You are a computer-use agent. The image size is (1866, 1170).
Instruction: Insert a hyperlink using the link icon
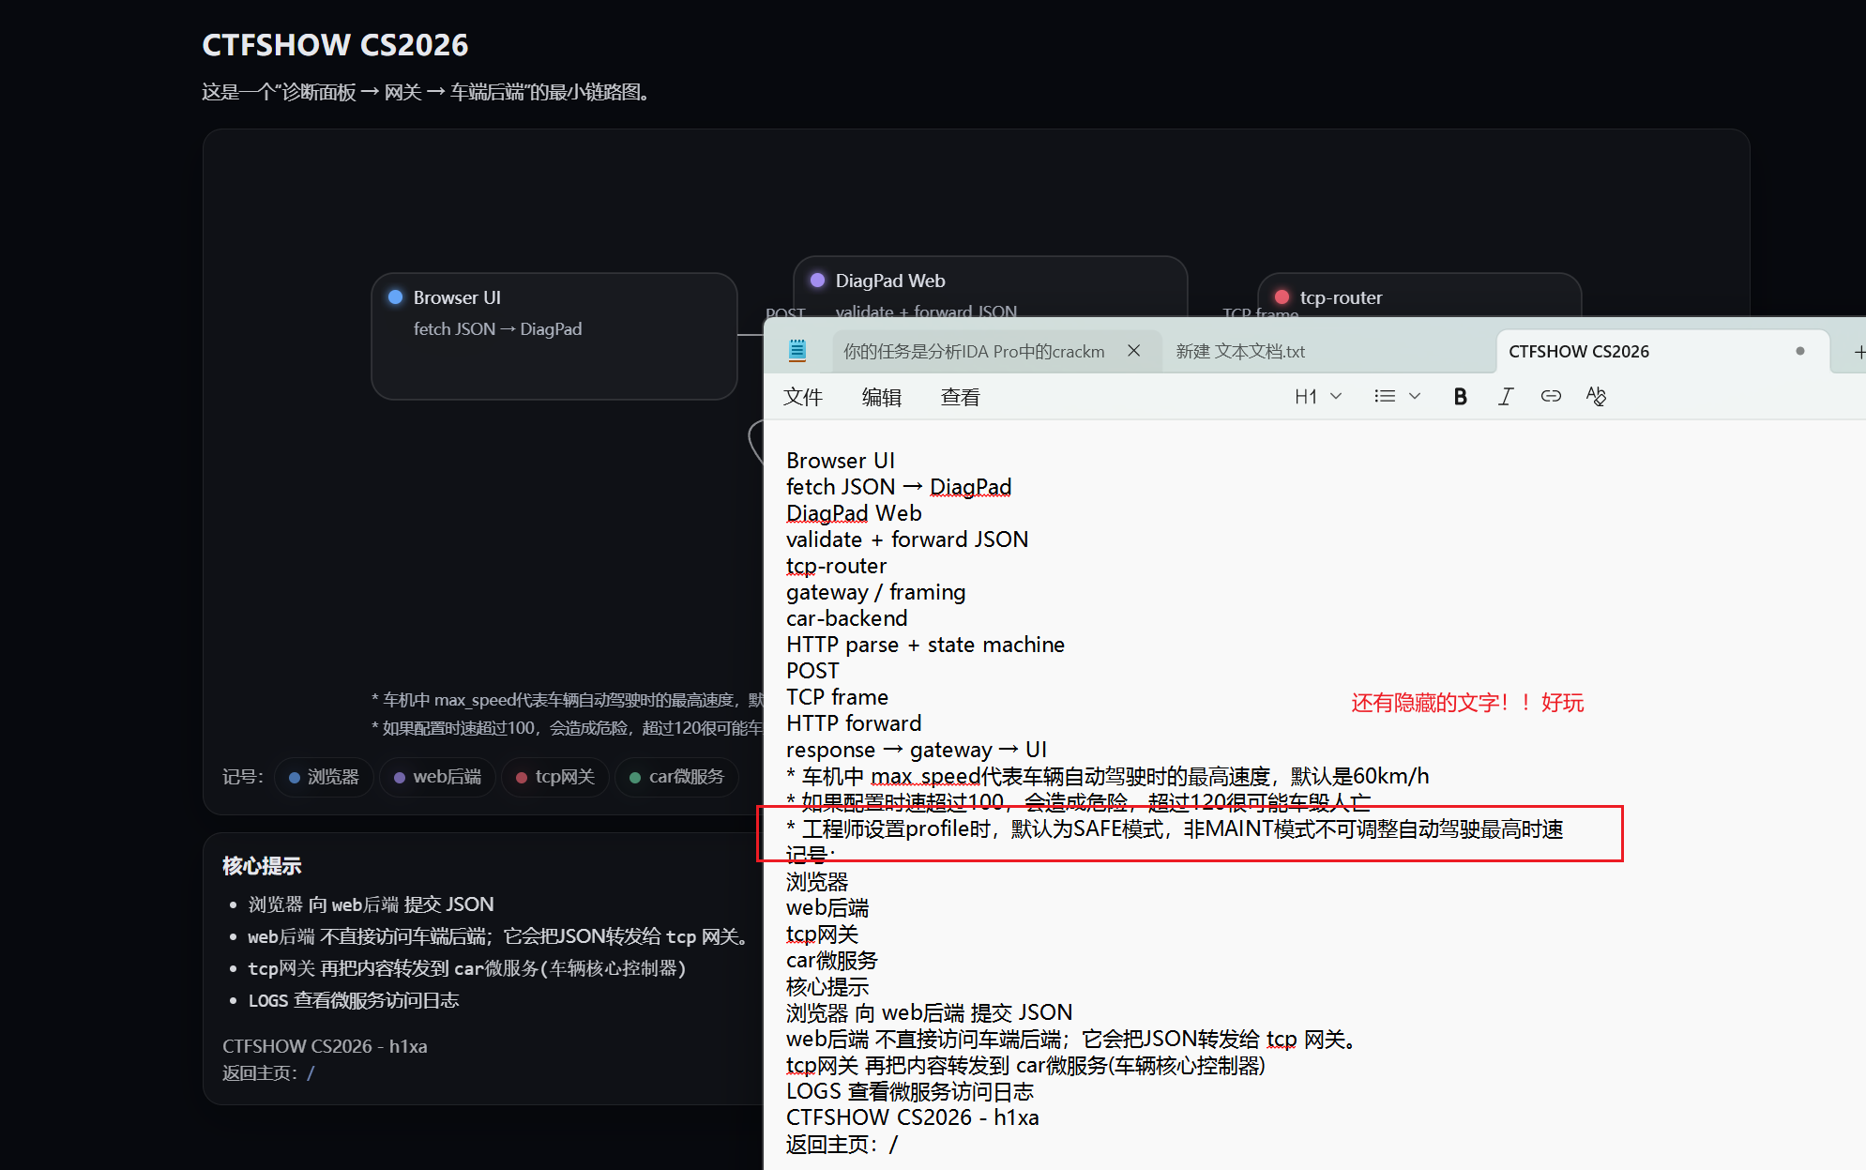pyautogui.click(x=1550, y=396)
